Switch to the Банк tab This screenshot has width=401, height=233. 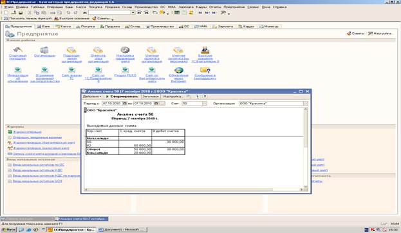coord(44,26)
